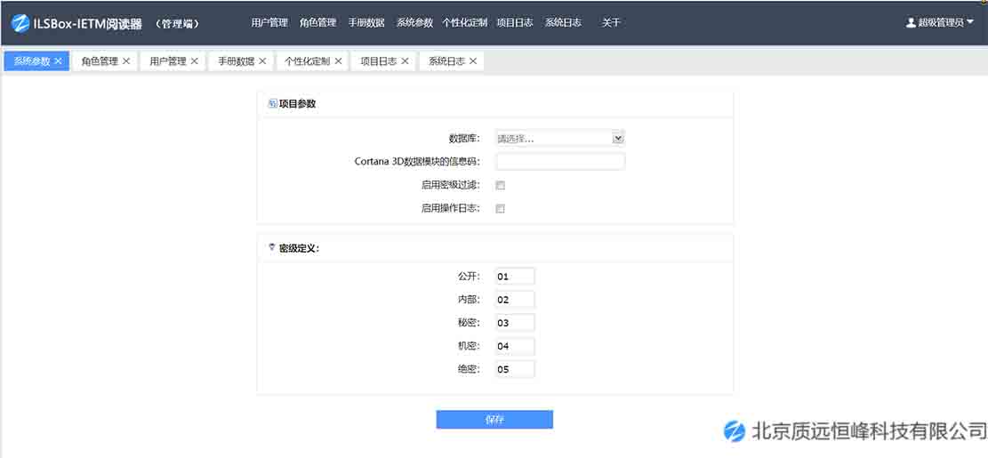988x458 pixels.
Task: Open 用户管理 in the top navigation
Action: pos(269,23)
